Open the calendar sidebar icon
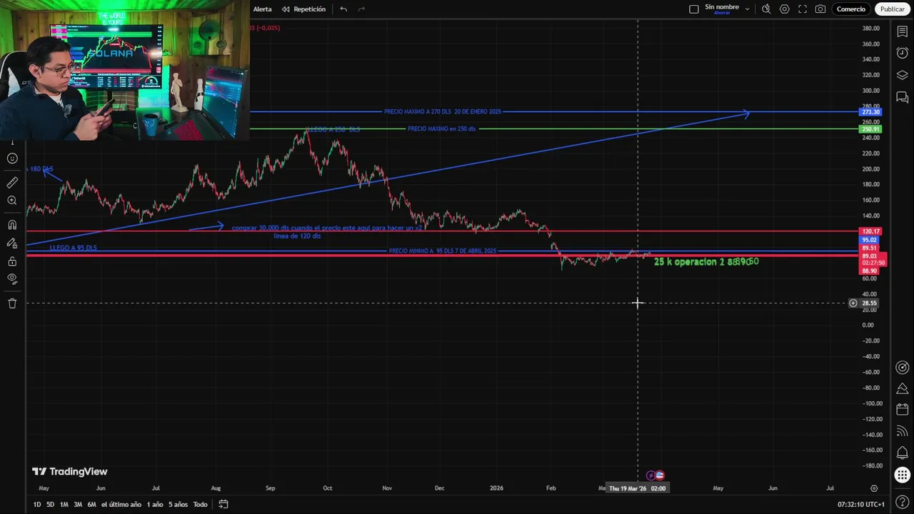This screenshot has width=914, height=514. (x=903, y=410)
